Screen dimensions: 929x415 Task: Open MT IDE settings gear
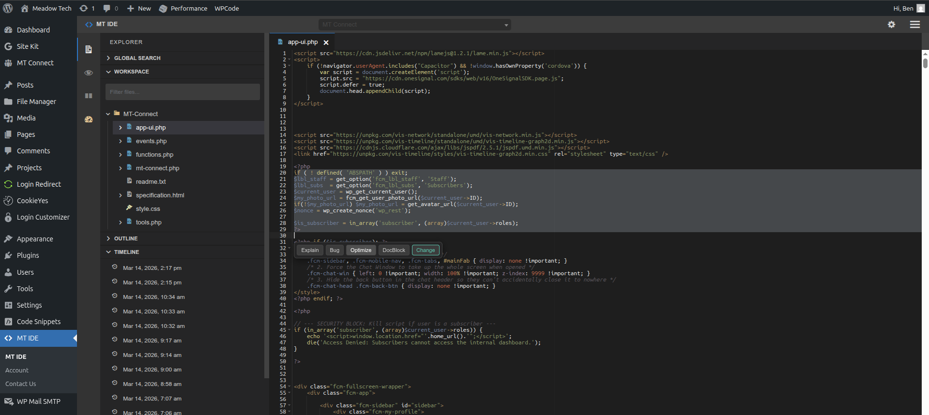891,24
